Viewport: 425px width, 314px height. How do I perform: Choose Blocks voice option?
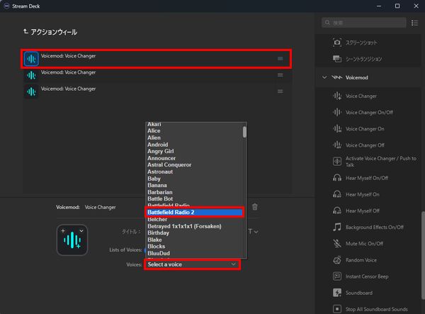pyautogui.click(x=156, y=246)
